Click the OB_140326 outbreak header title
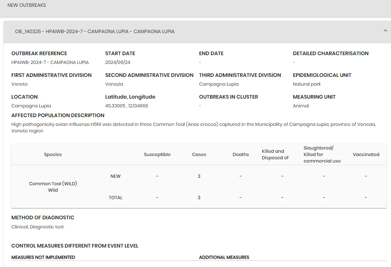Image resolution: width=391 pixels, height=267 pixels. click(x=95, y=31)
